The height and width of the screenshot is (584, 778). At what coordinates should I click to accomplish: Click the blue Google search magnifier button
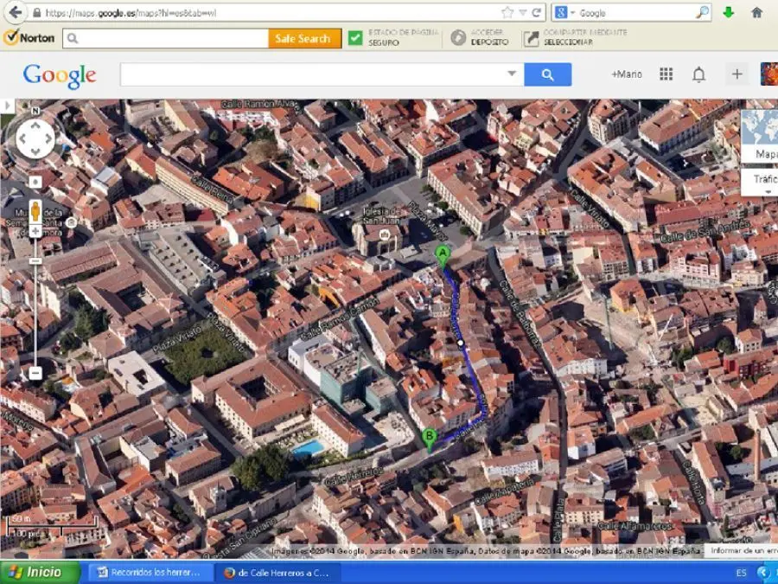547,74
